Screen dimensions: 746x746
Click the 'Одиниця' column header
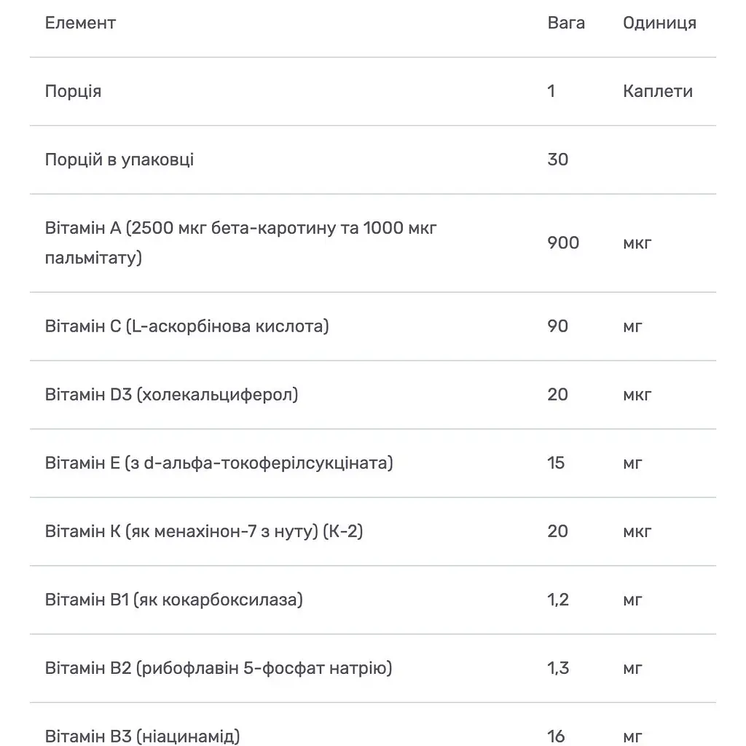[659, 23]
